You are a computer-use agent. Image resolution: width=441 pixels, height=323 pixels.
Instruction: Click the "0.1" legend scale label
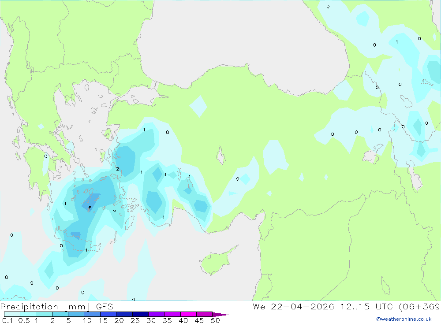pos(7,320)
